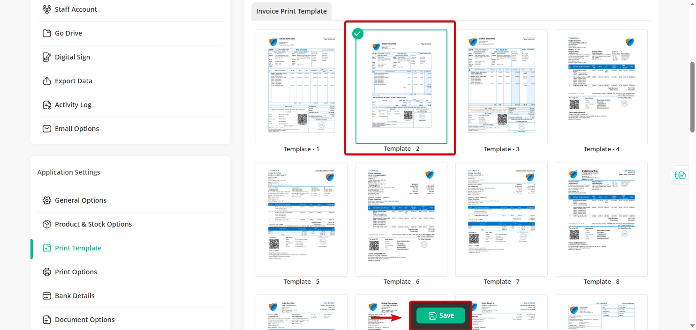Open General Options settings
The width and height of the screenshot is (696, 330).
point(130,200)
